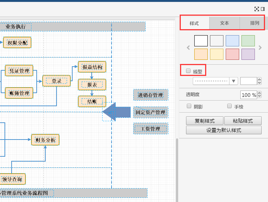Pick the pink style swatch
The image size is (268, 202).
pos(232,54)
